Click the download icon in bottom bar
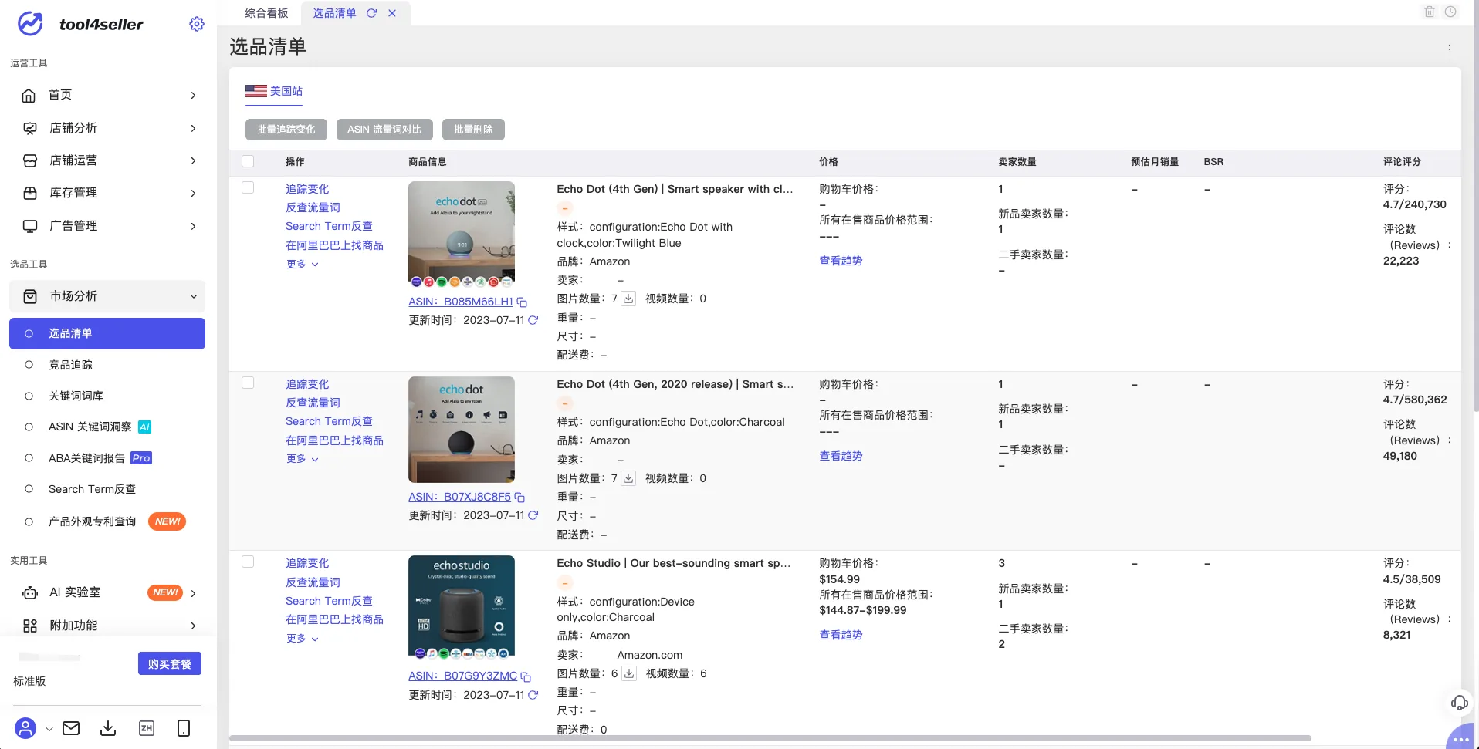The height and width of the screenshot is (749, 1479). (x=108, y=728)
